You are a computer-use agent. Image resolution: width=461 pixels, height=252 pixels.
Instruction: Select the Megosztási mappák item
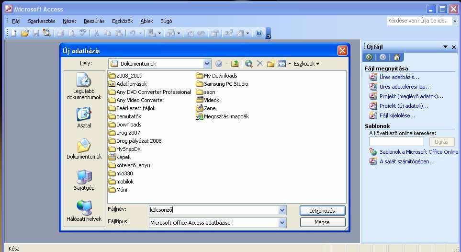point(223,116)
